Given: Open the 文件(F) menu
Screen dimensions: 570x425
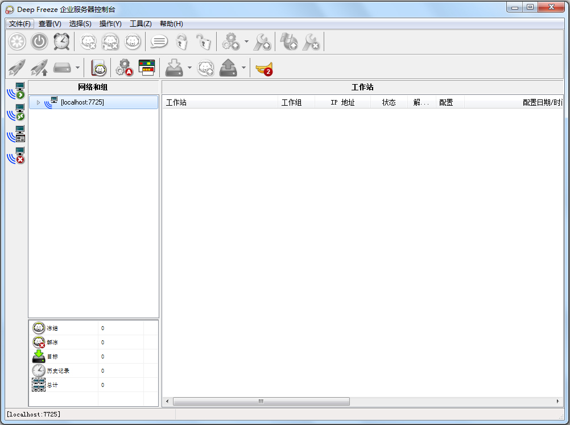Looking at the screenshot, I should coord(20,24).
